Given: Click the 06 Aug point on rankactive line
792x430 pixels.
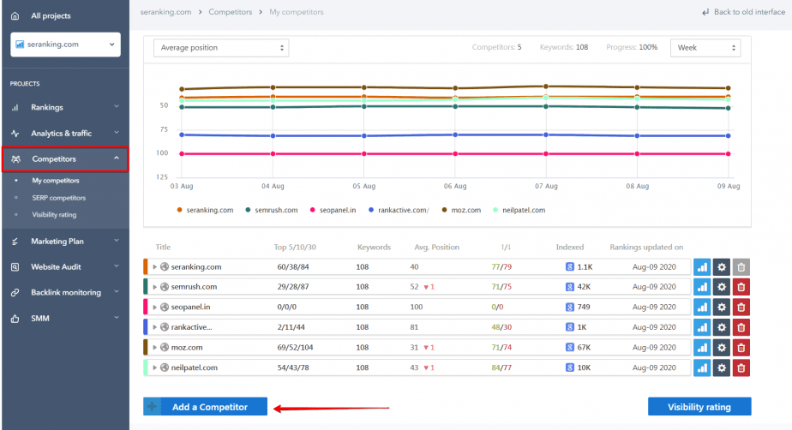Looking at the screenshot, I should (x=455, y=134).
